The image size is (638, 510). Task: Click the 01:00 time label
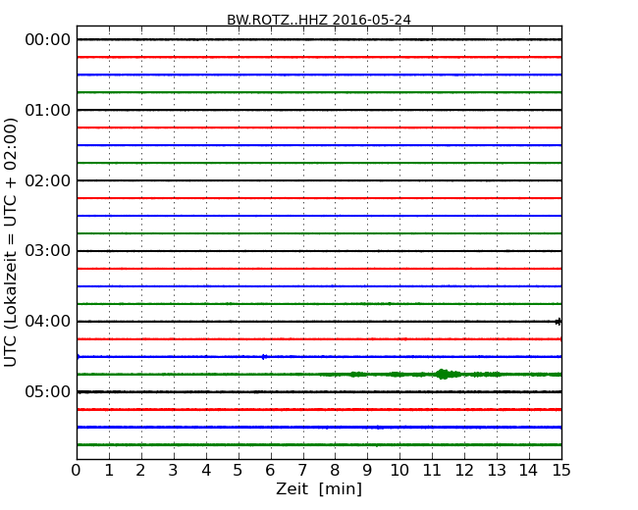(48, 110)
